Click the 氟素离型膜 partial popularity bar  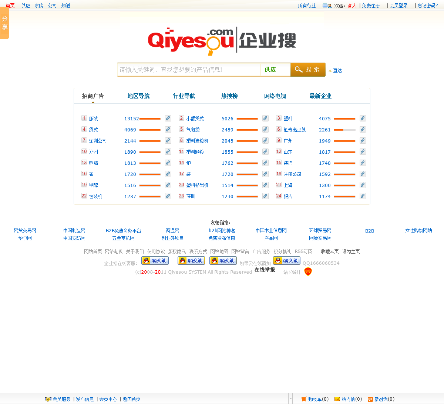pyautogui.click(x=344, y=130)
